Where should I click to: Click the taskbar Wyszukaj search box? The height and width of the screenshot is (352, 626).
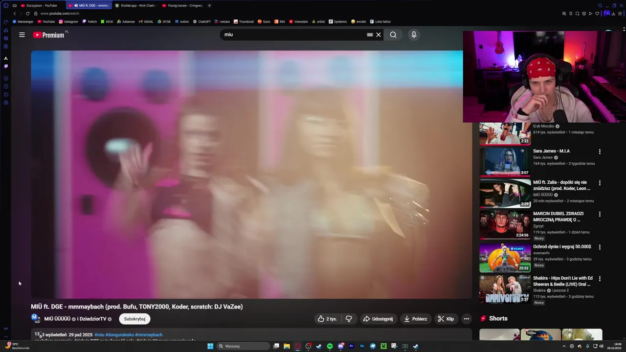(x=243, y=346)
